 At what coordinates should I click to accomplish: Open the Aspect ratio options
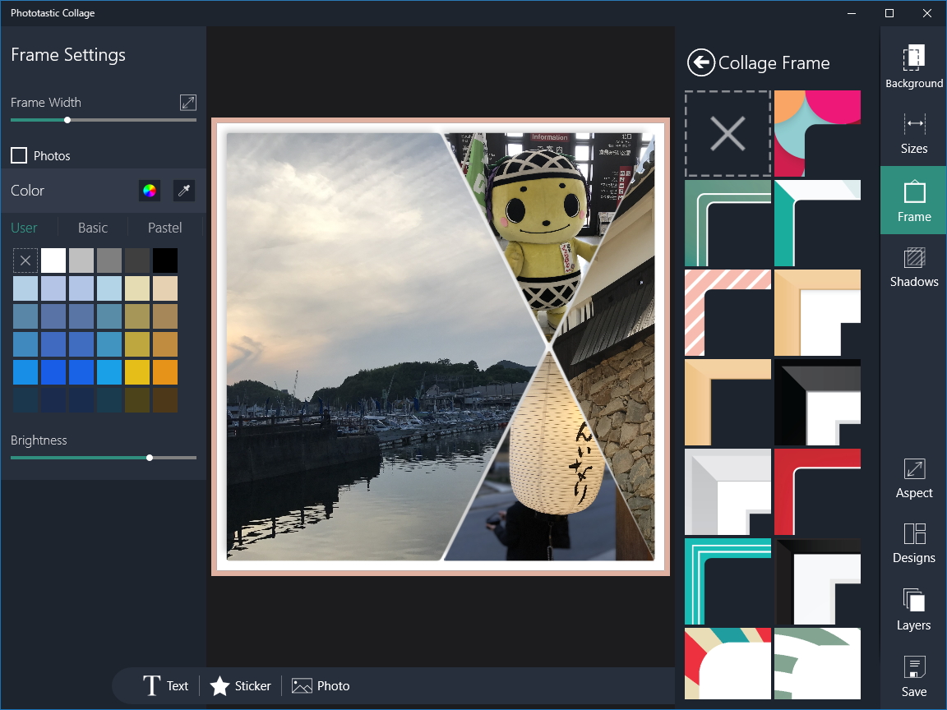click(x=913, y=478)
